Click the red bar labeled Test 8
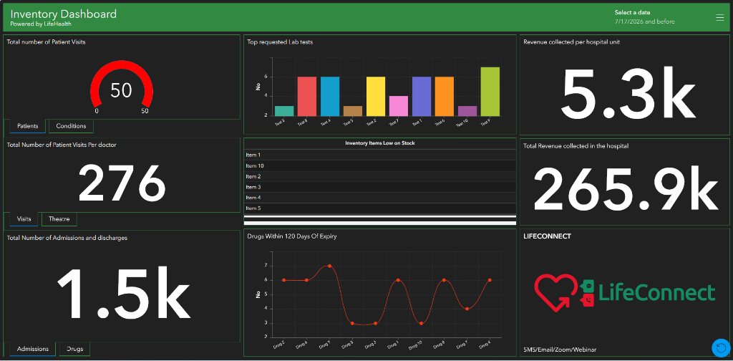Screen dimensions: 733x361 307,96
